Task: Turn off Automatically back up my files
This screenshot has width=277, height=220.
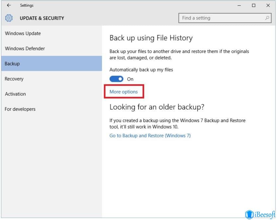Action: pyautogui.click(x=117, y=79)
